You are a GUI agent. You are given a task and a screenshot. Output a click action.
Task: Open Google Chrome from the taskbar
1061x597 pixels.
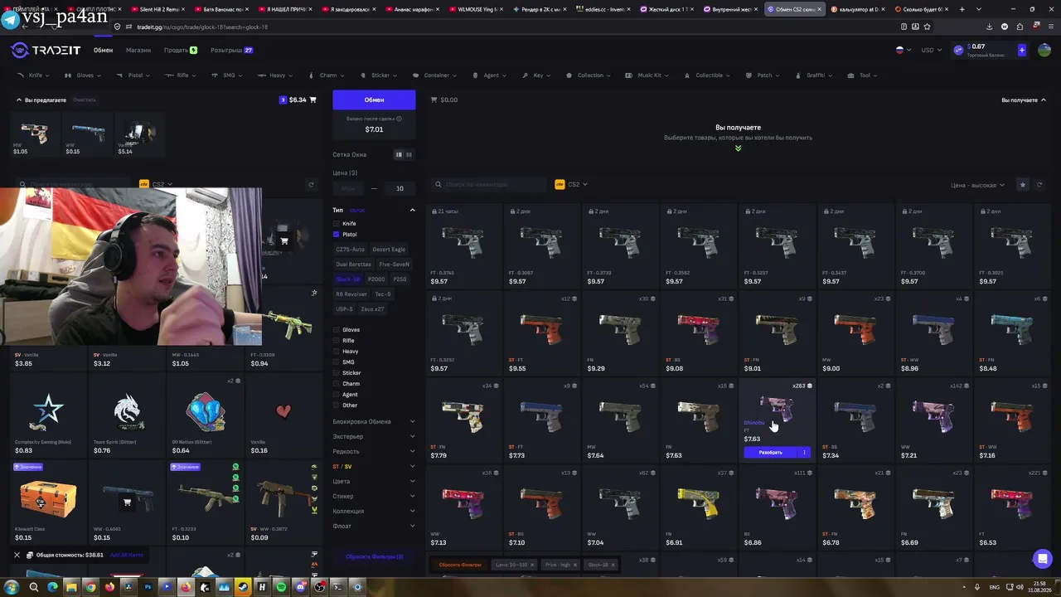[90, 587]
